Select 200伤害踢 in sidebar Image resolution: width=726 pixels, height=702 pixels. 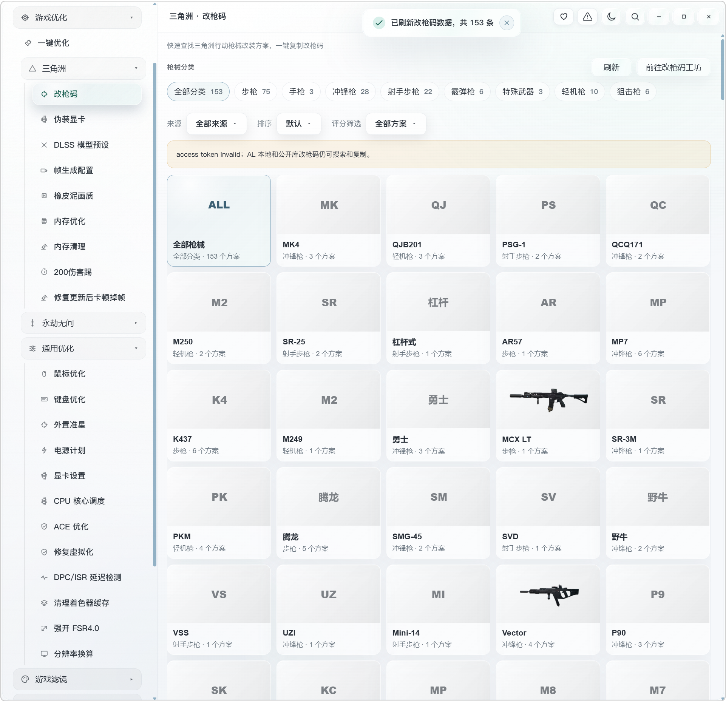coord(87,272)
